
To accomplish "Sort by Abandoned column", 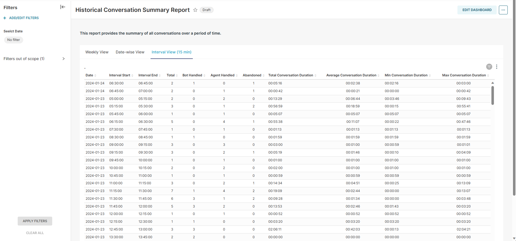I will 252,75.
